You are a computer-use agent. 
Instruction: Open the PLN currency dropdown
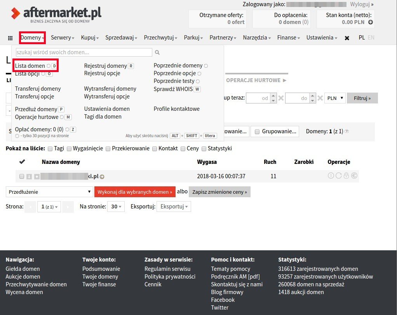click(x=335, y=98)
